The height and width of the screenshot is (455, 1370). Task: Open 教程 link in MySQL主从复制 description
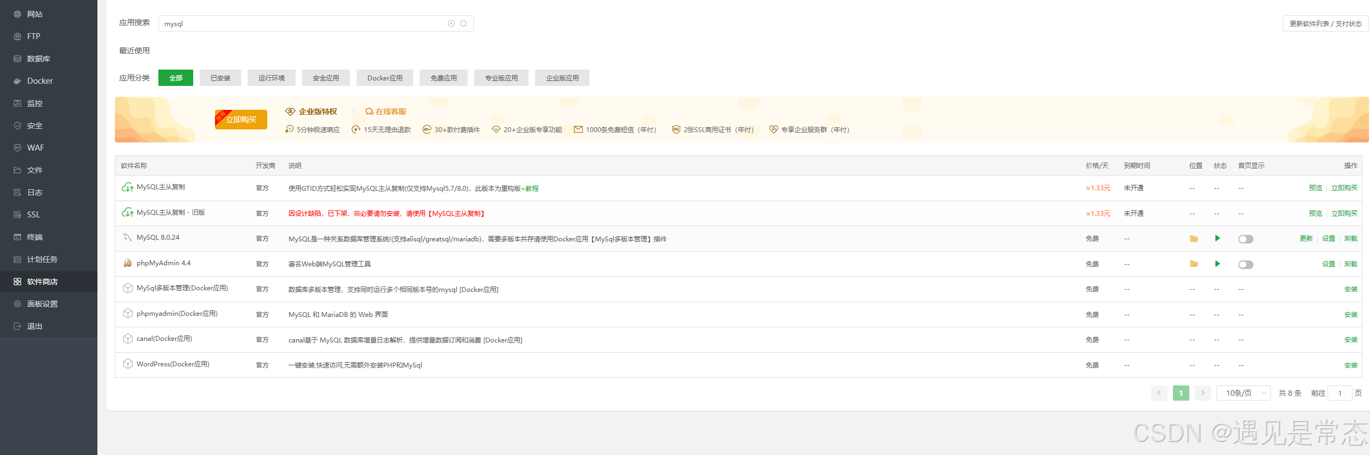[x=532, y=189]
